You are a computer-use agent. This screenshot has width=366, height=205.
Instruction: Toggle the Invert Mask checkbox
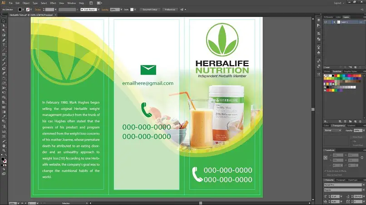pos(351,145)
